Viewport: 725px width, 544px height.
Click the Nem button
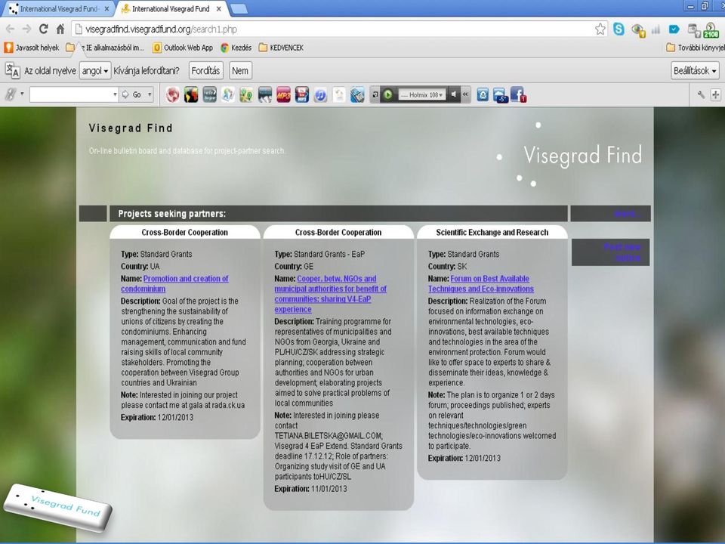click(x=240, y=71)
